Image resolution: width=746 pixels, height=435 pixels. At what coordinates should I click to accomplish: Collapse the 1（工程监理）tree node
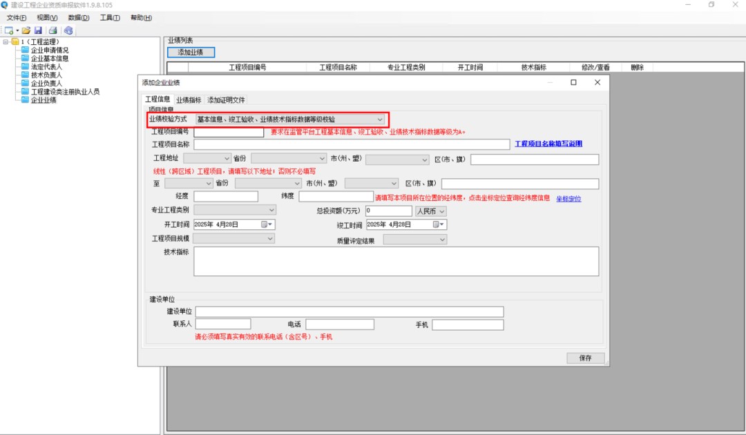[x=6, y=42]
